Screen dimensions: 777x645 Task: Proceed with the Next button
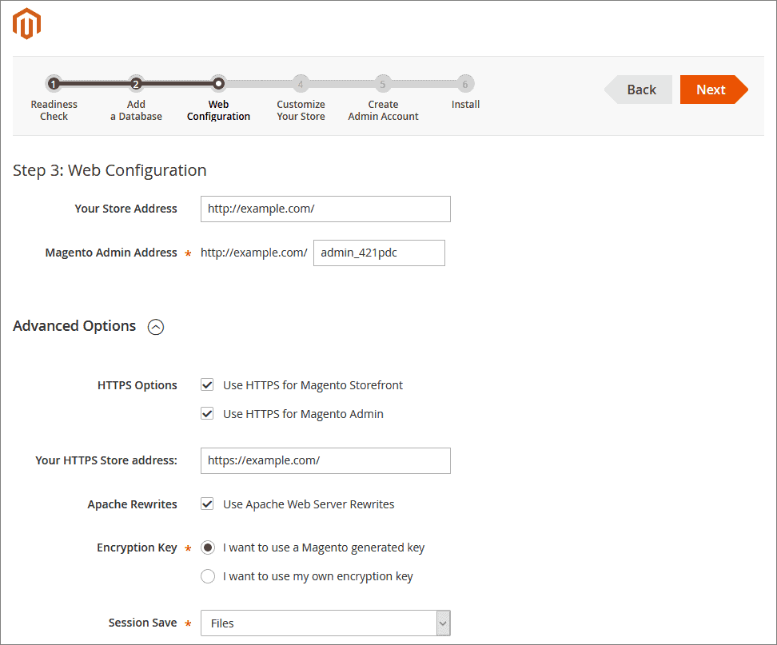click(x=714, y=90)
